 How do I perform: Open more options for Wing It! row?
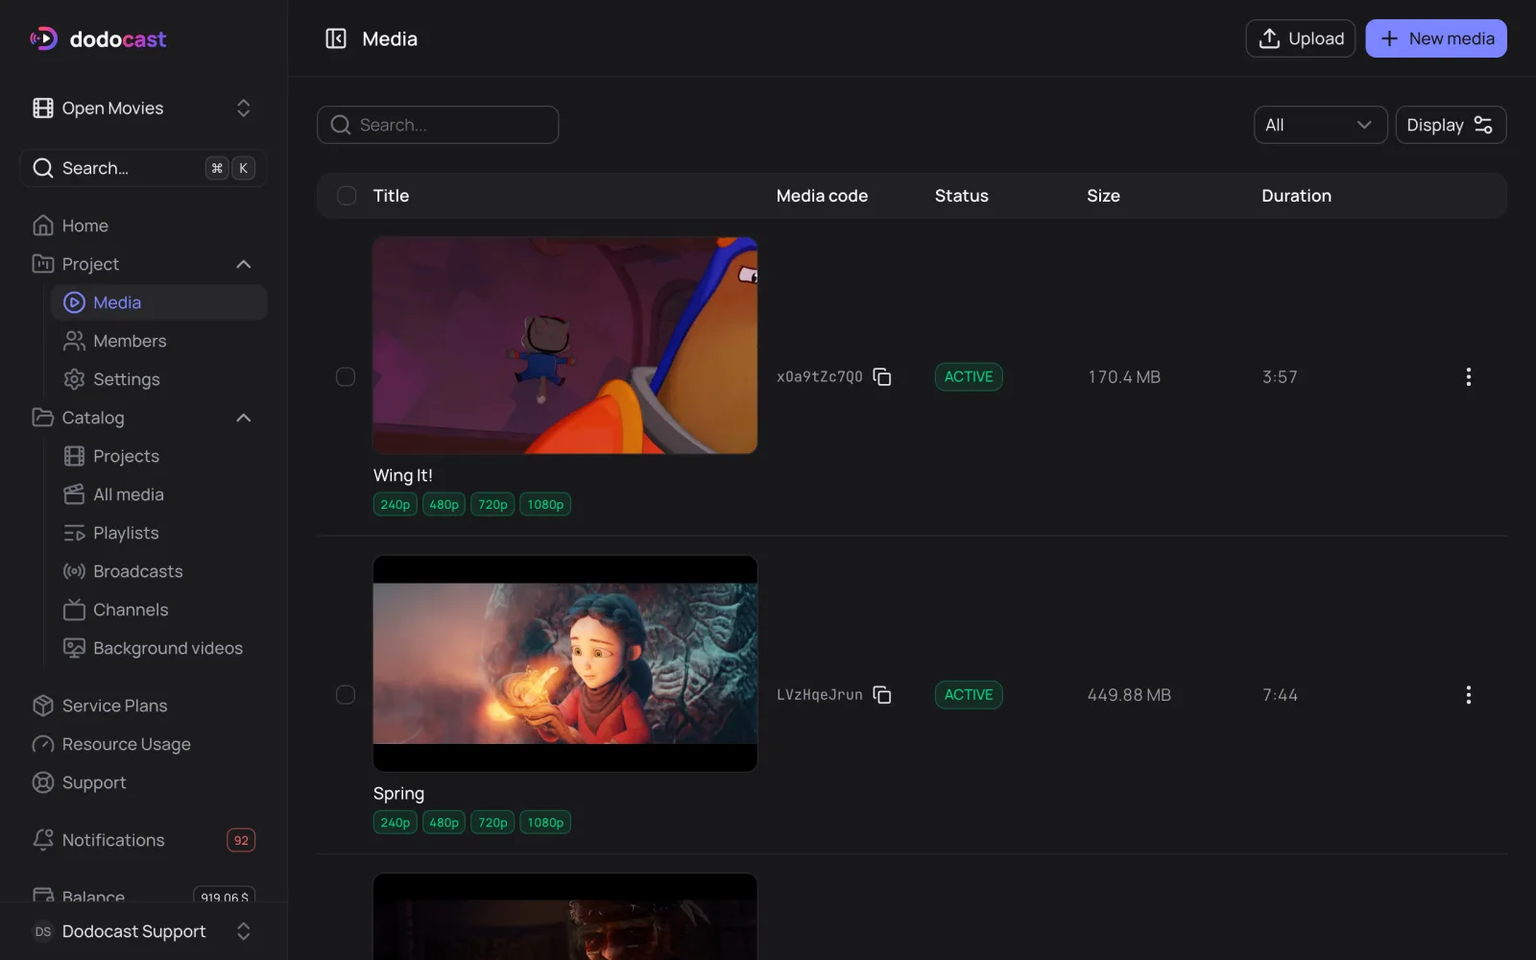click(1468, 377)
